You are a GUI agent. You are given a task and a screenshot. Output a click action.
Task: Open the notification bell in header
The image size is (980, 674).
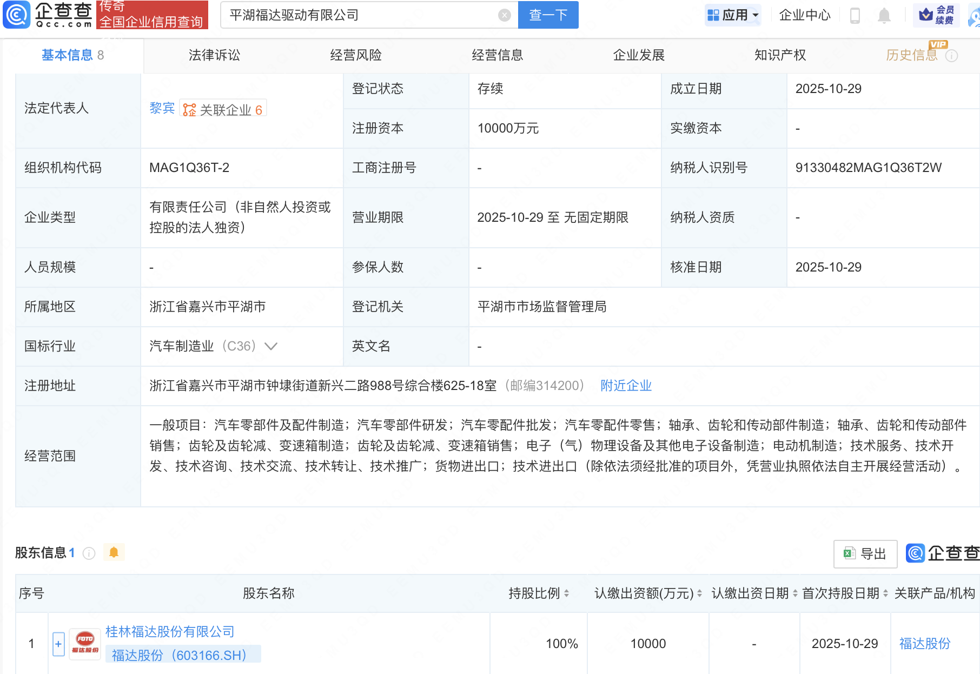click(x=884, y=15)
